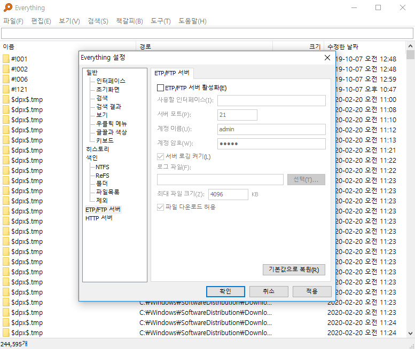Click the Everything magnifier app icon
Image resolution: width=415 pixels, height=349 pixels.
click(x=8, y=7)
